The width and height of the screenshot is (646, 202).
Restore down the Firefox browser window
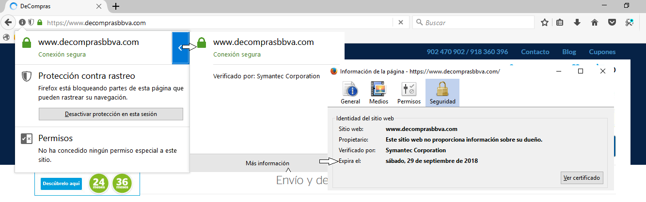627,6
